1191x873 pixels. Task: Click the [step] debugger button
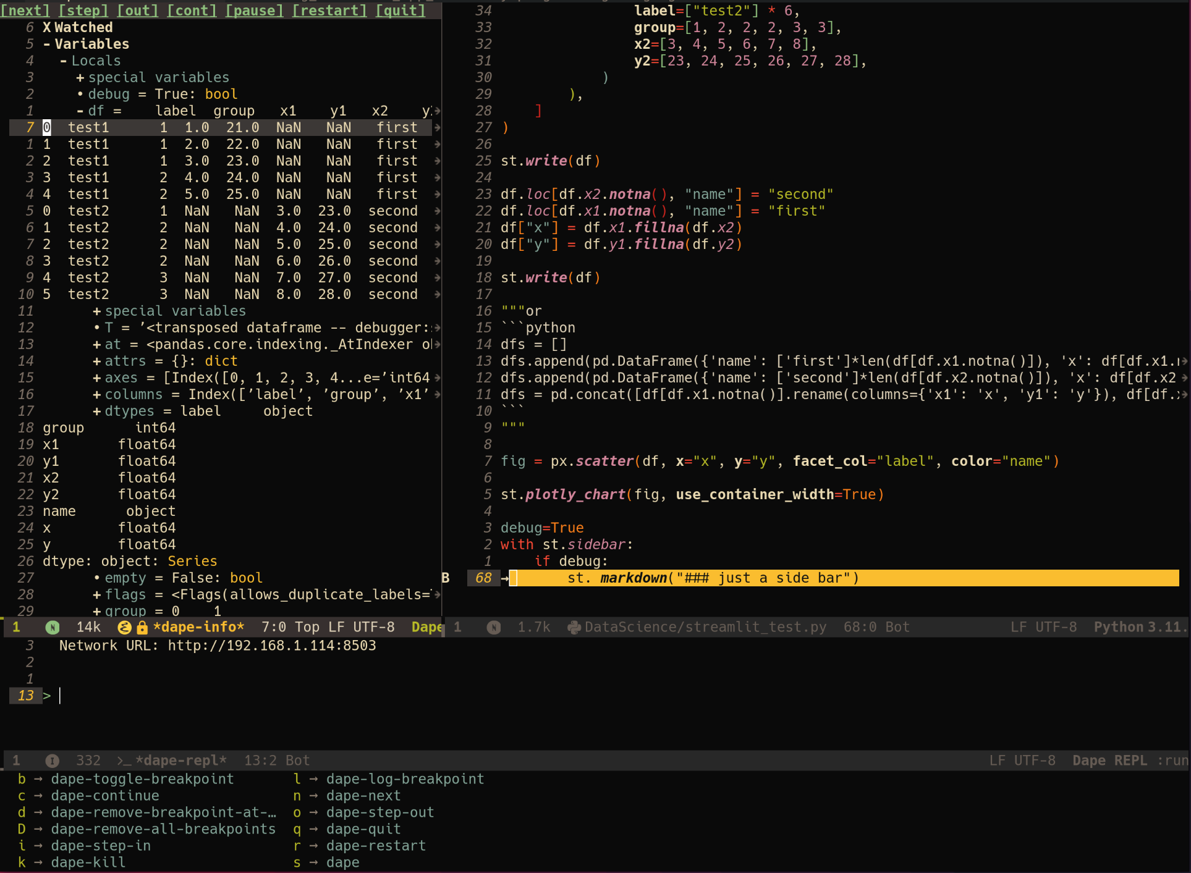coord(83,11)
